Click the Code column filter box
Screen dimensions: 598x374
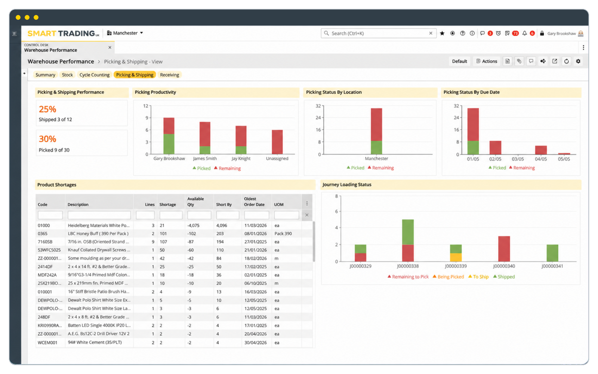click(x=50, y=215)
